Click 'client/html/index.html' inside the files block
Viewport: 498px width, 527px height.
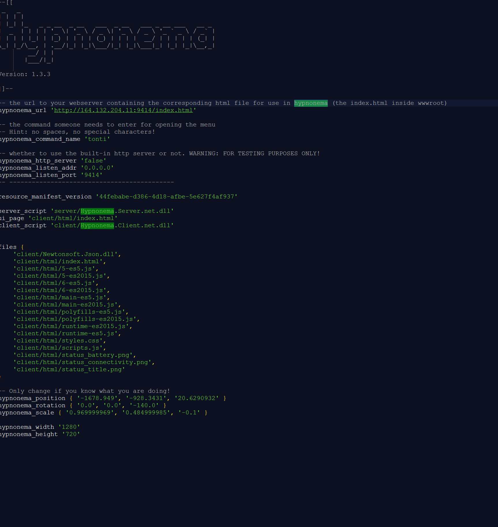(x=58, y=261)
